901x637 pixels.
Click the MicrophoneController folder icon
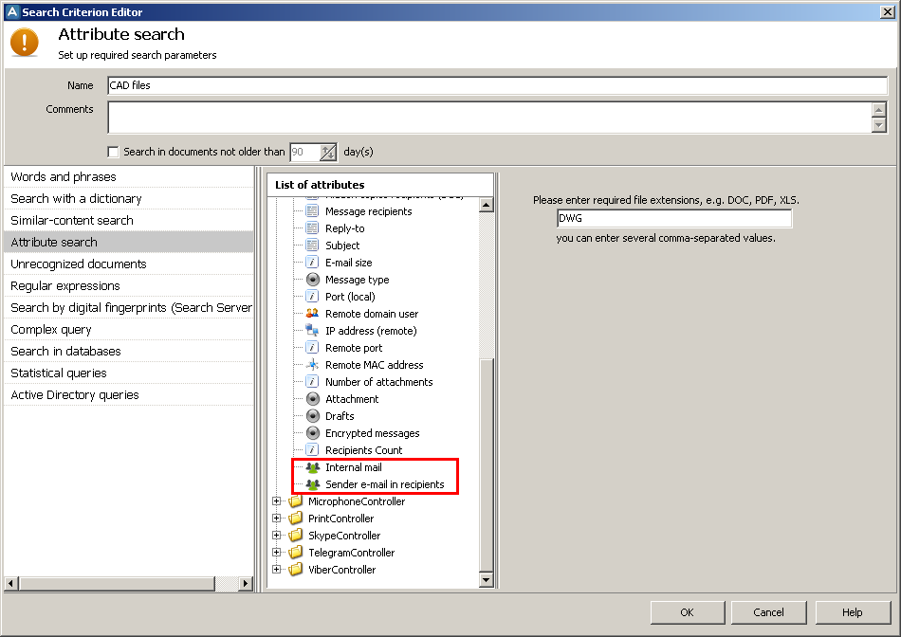(295, 500)
